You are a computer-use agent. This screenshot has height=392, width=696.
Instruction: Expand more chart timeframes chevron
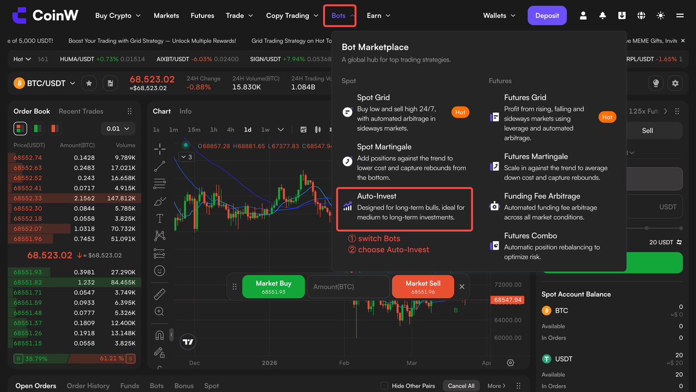coord(281,129)
